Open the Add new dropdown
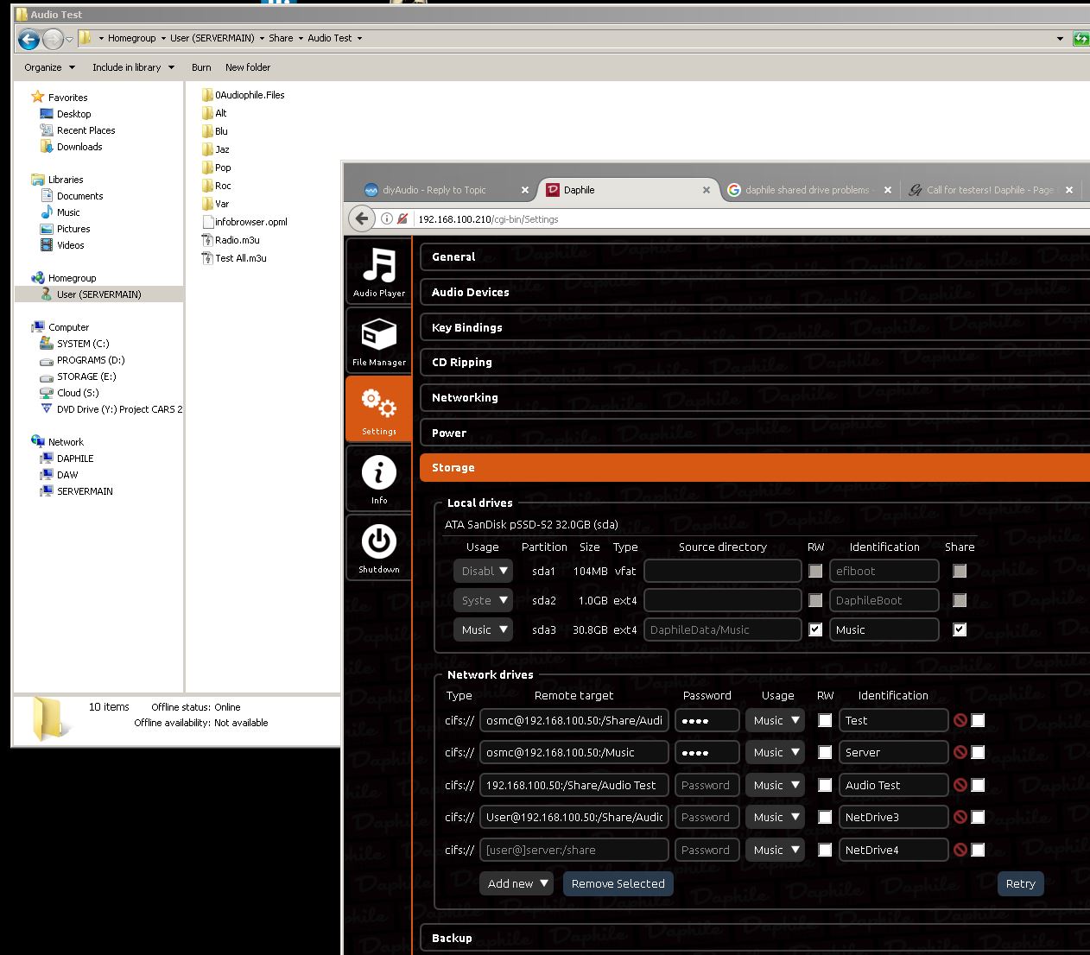This screenshot has height=955, width=1090. [516, 883]
